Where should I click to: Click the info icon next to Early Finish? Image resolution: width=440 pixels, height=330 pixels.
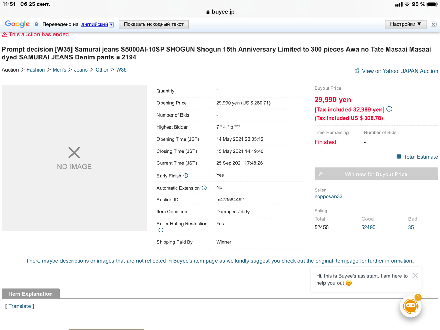pos(186,176)
